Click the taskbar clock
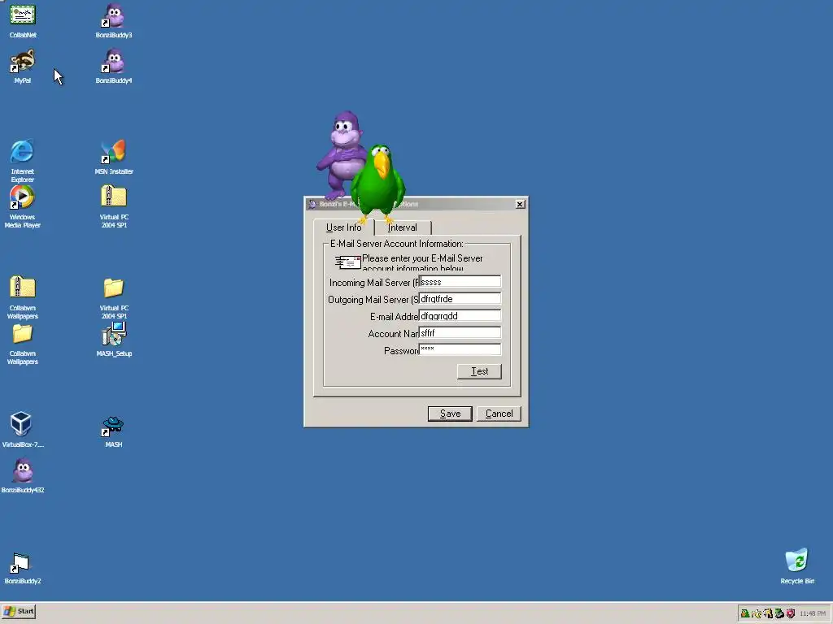The height and width of the screenshot is (624, 833). (x=813, y=613)
